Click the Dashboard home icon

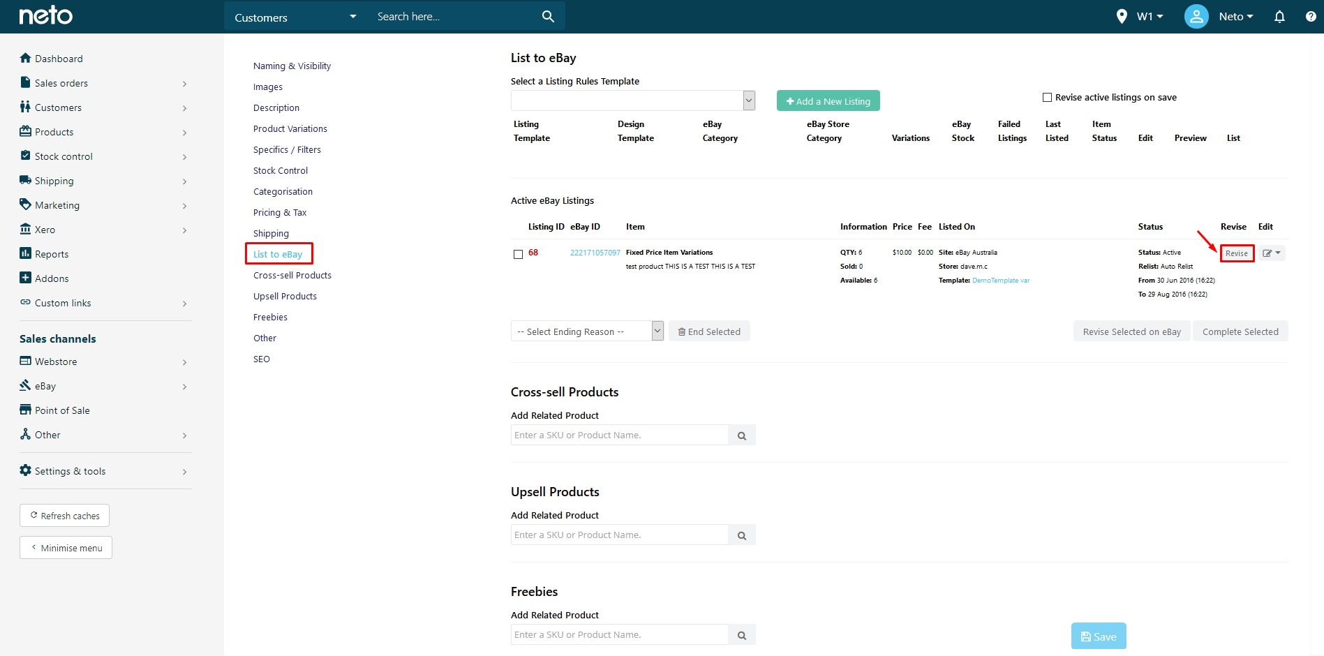26,58
